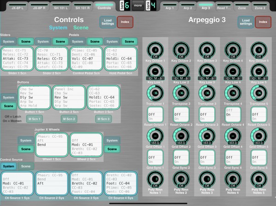Open the Grid Sync 4 Off/On picker

[x=233, y=157]
